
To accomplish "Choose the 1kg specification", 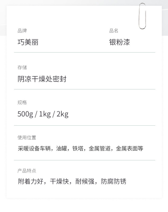I will (45, 114).
